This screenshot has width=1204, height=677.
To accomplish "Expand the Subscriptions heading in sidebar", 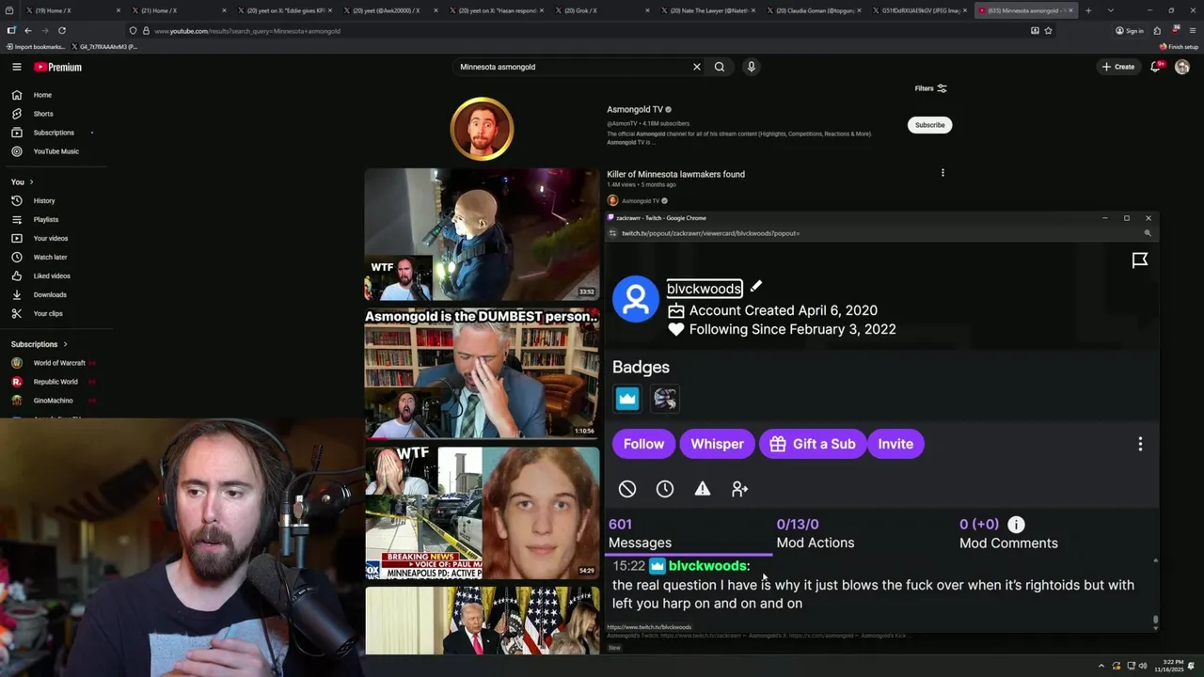I will (x=40, y=344).
